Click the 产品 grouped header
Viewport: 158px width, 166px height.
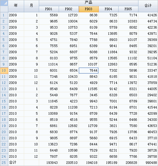point(89,3)
